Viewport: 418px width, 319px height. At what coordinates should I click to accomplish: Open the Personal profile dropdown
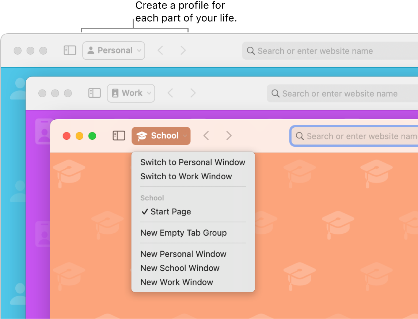(113, 50)
